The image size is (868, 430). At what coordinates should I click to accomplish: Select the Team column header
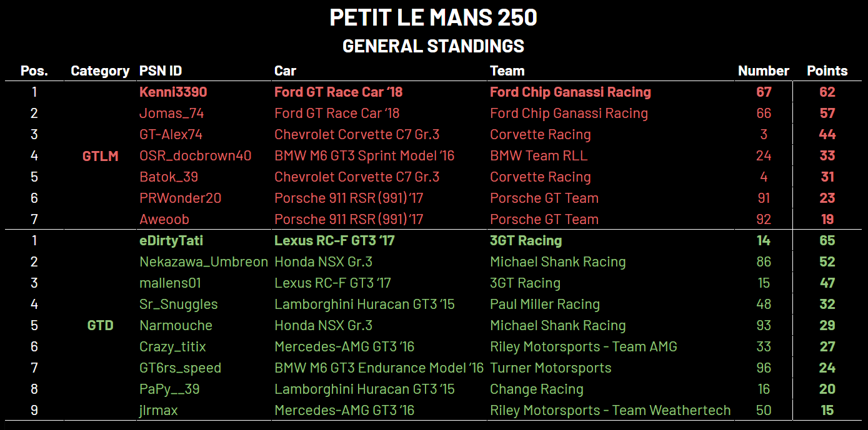point(507,71)
